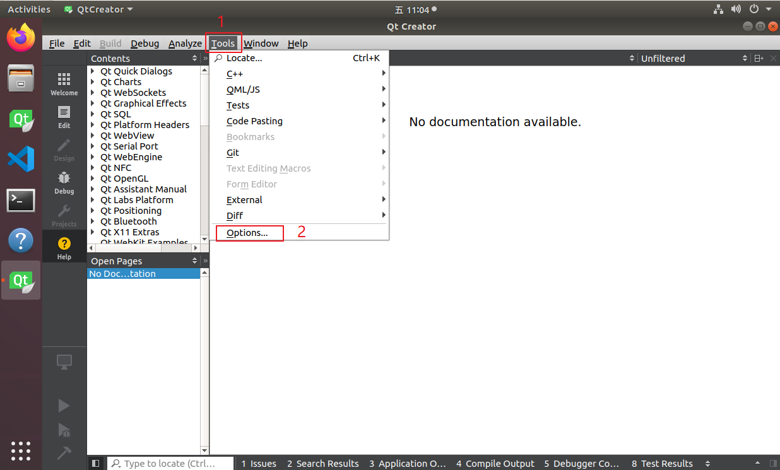The height and width of the screenshot is (470, 780).
Task: Toggle the left sidebar visibility button
Action: [x=95, y=463]
